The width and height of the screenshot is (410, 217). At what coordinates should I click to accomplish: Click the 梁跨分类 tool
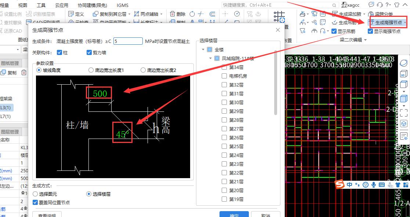(x=381, y=14)
